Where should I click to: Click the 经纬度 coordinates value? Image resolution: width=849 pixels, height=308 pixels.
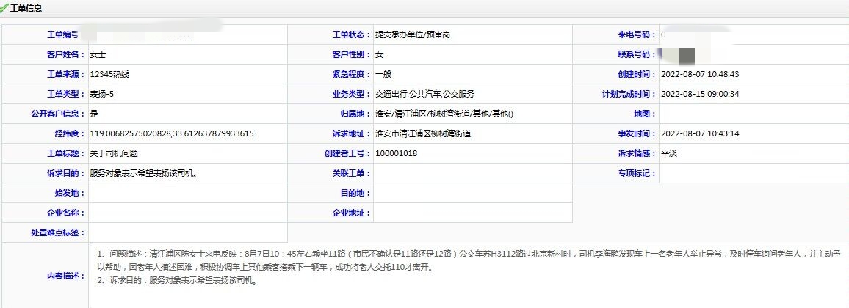(x=172, y=133)
